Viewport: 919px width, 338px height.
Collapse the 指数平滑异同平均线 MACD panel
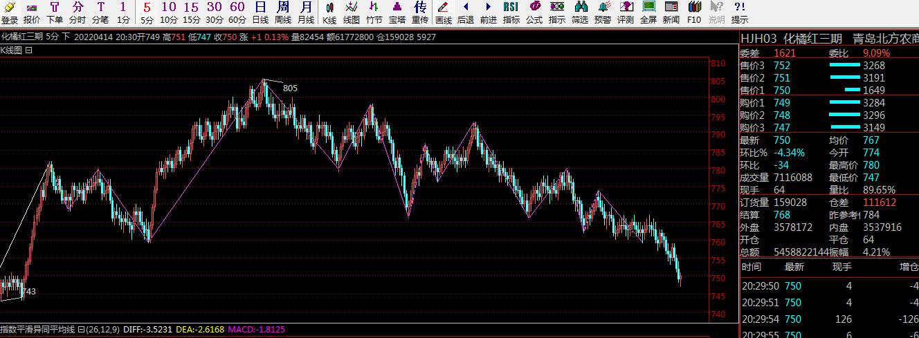(x=81, y=330)
